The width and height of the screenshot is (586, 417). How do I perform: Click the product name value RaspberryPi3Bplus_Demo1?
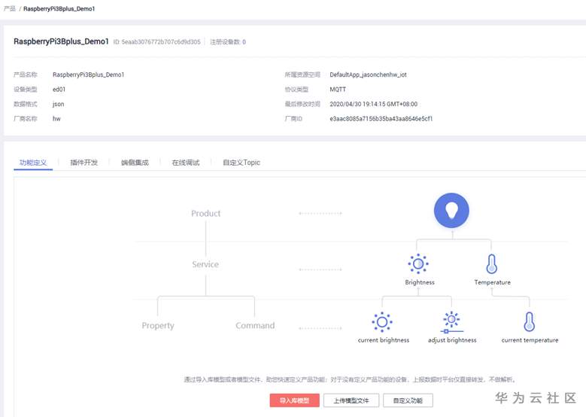pyautogui.click(x=88, y=75)
